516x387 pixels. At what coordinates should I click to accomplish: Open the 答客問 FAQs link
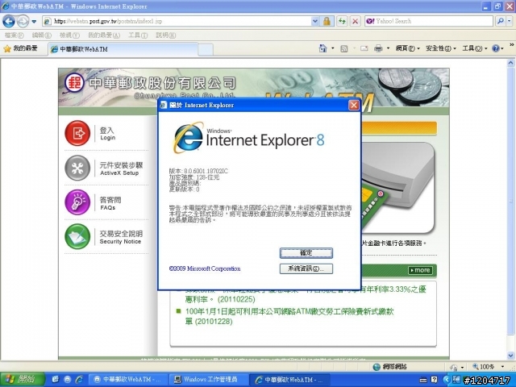(x=110, y=203)
